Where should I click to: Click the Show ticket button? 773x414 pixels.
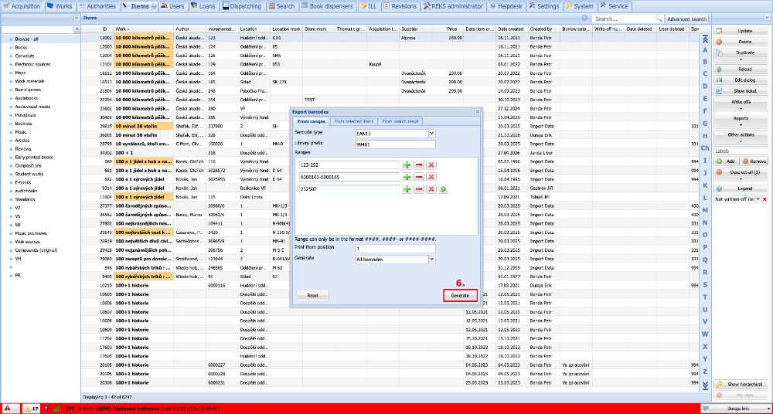(x=741, y=91)
